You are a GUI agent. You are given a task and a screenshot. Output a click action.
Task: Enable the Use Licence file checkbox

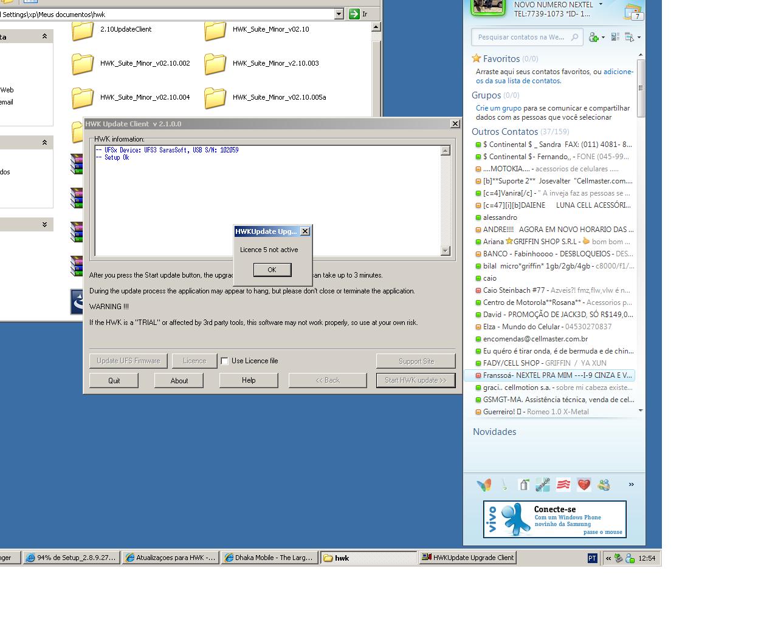click(224, 361)
